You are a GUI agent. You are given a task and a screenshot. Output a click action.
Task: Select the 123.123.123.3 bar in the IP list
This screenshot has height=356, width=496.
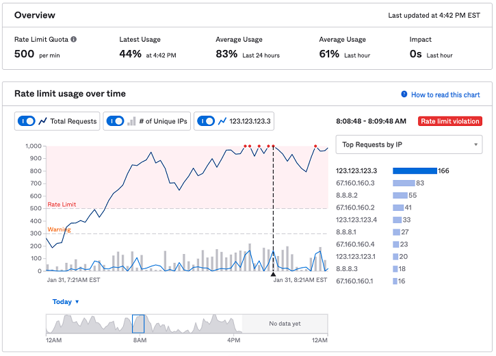click(x=415, y=171)
